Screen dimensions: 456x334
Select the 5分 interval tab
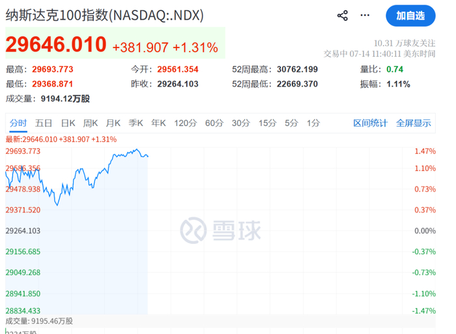[x=291, y=123]
